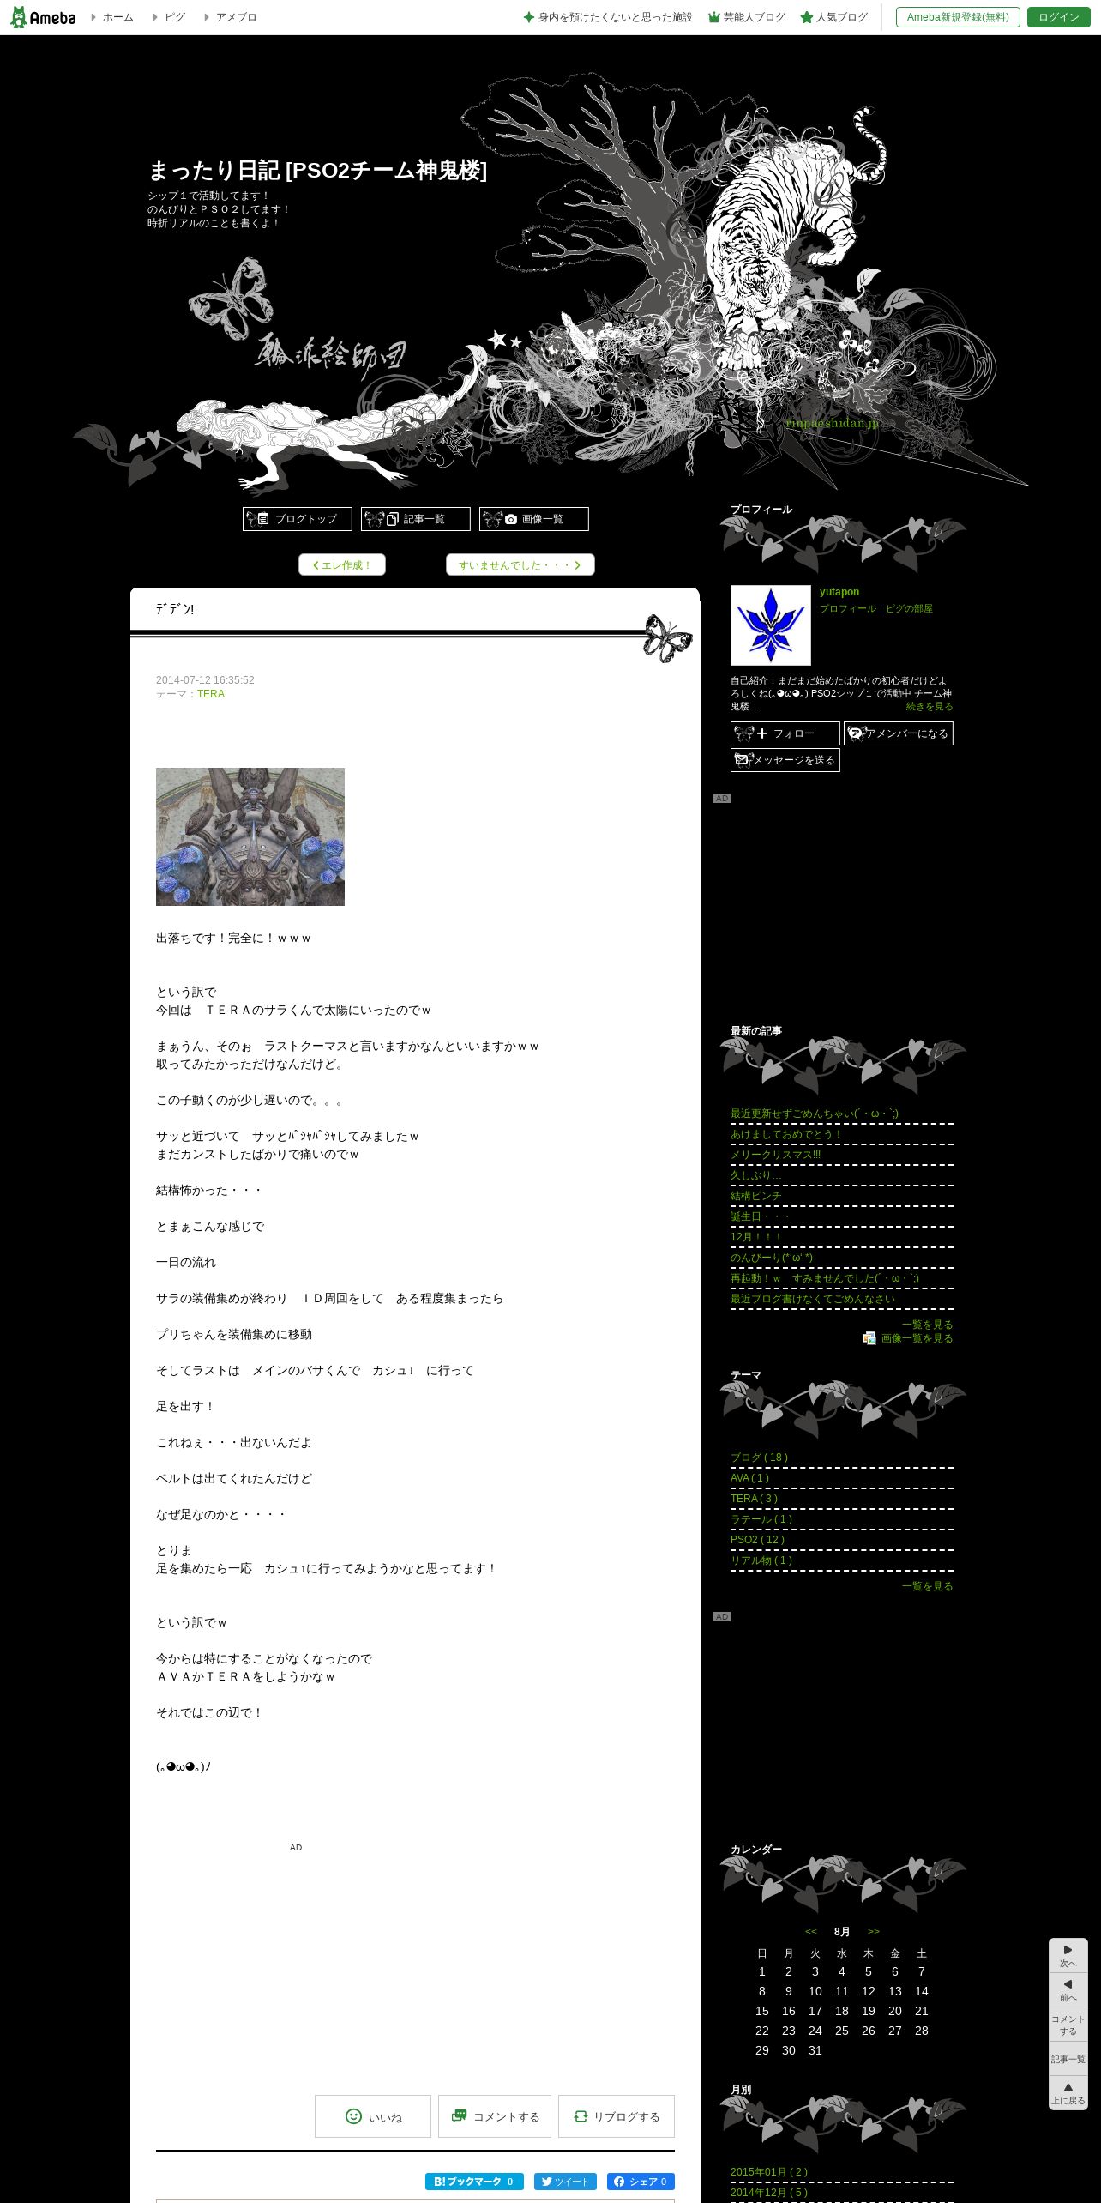Open theme リアル物 ( 1 )
Screen dimensions: 1101x2203
(761, 1560)
